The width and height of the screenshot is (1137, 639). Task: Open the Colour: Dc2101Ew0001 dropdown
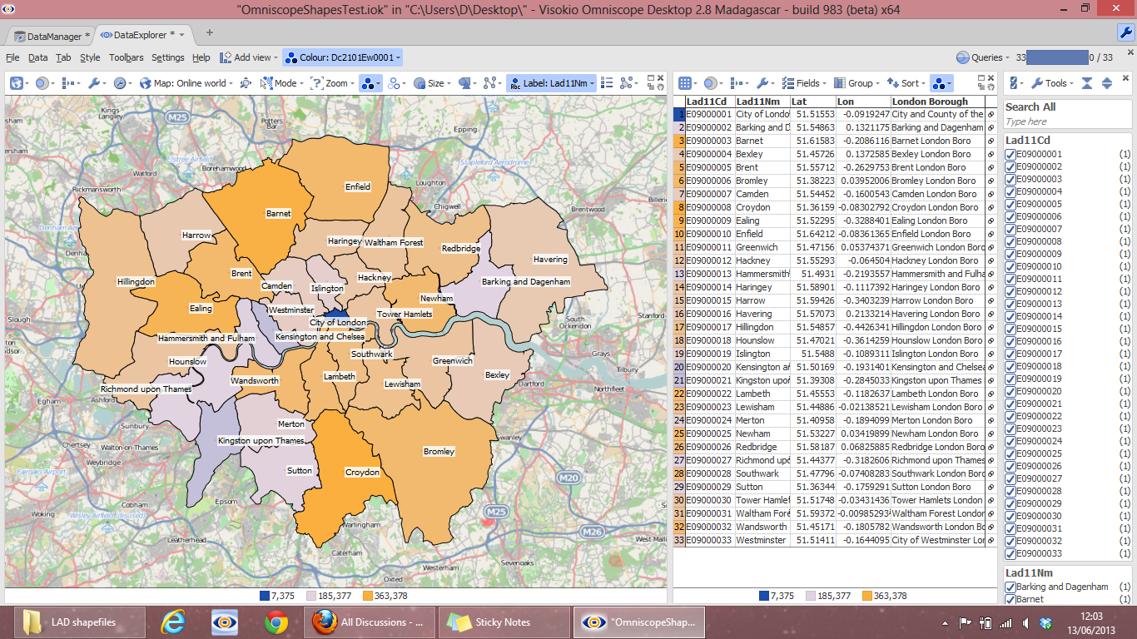(x=343, y=57)
